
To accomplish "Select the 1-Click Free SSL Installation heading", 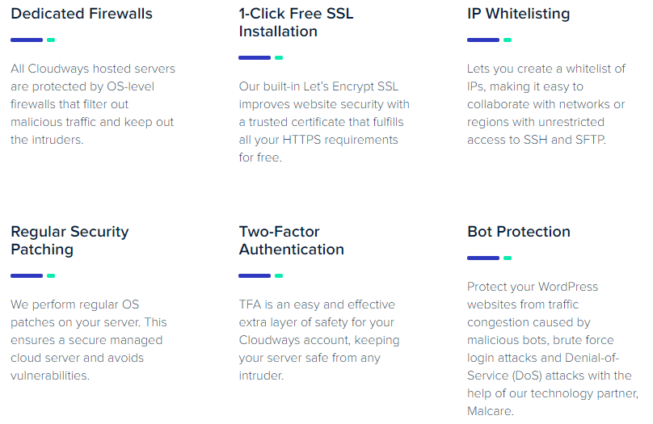I will 296,23.
